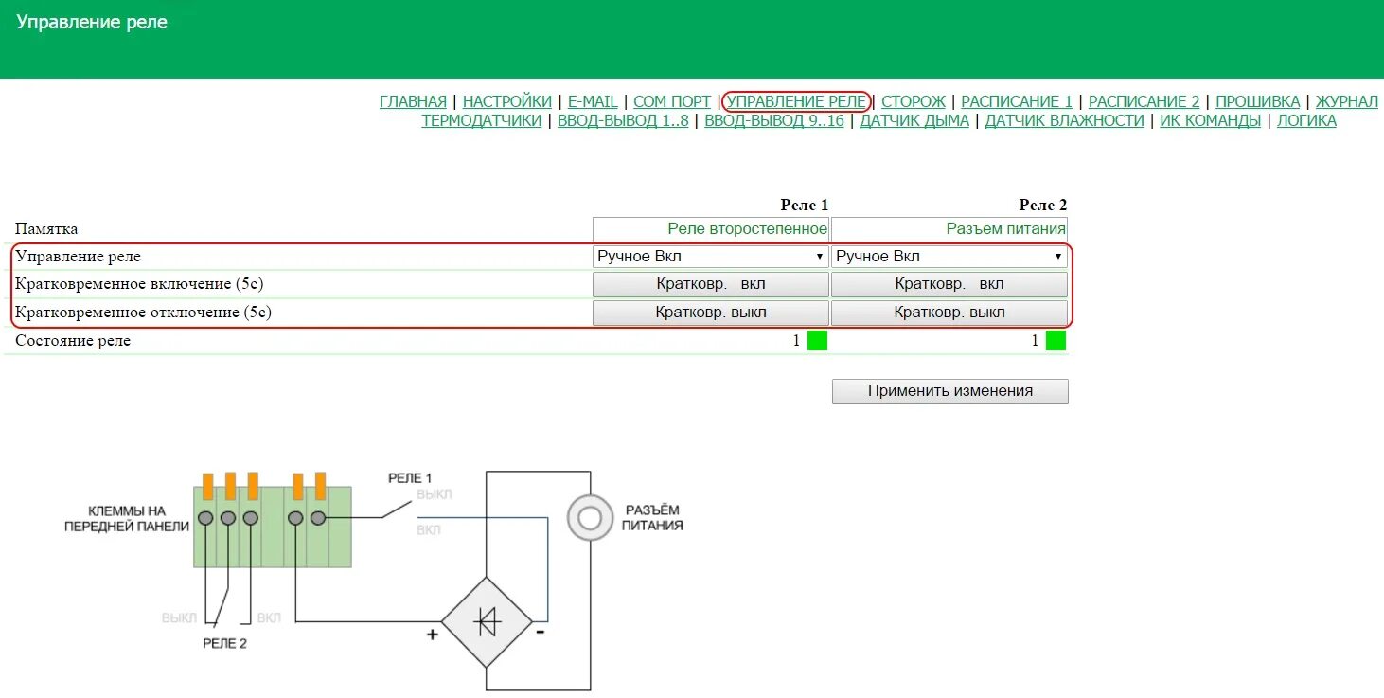Open the COM ПОРТ link
The image size is (1384, 698).
coord(672,101)
